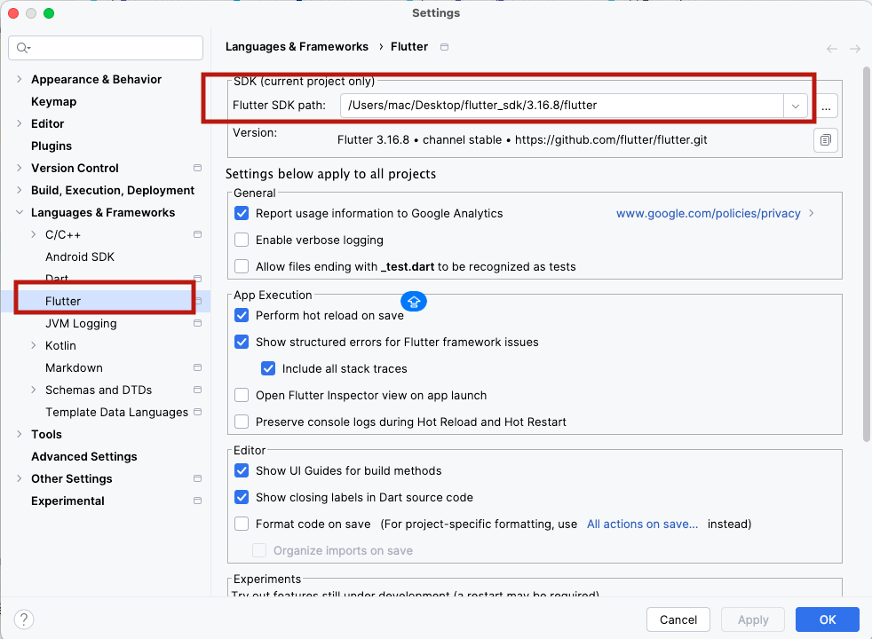872x639 pixels.
Task: Expand Schemas and DTDs subsection
Action: (x=34, y=390)
